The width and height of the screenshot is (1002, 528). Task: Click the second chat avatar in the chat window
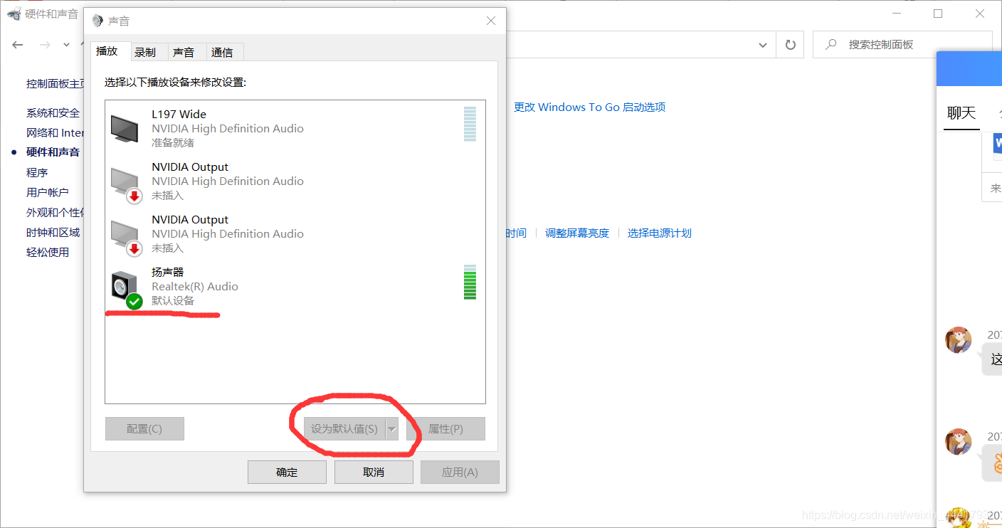[958, 442]
